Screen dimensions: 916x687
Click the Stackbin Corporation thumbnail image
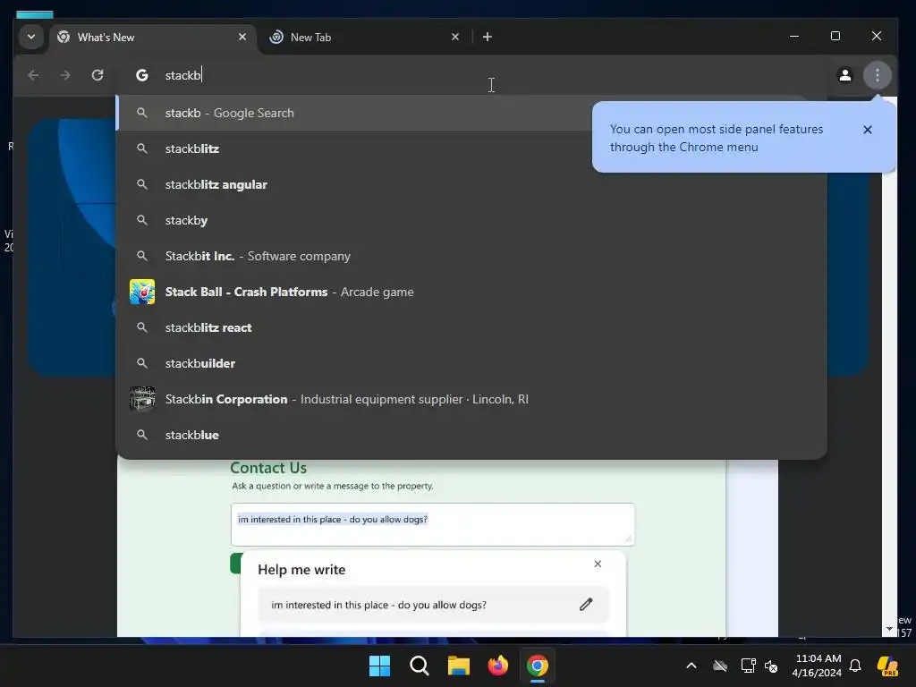142,399
